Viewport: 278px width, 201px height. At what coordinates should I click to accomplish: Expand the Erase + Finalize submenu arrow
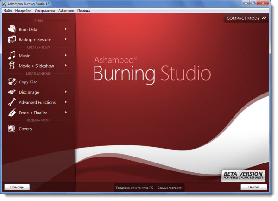(x=66, y=112)
